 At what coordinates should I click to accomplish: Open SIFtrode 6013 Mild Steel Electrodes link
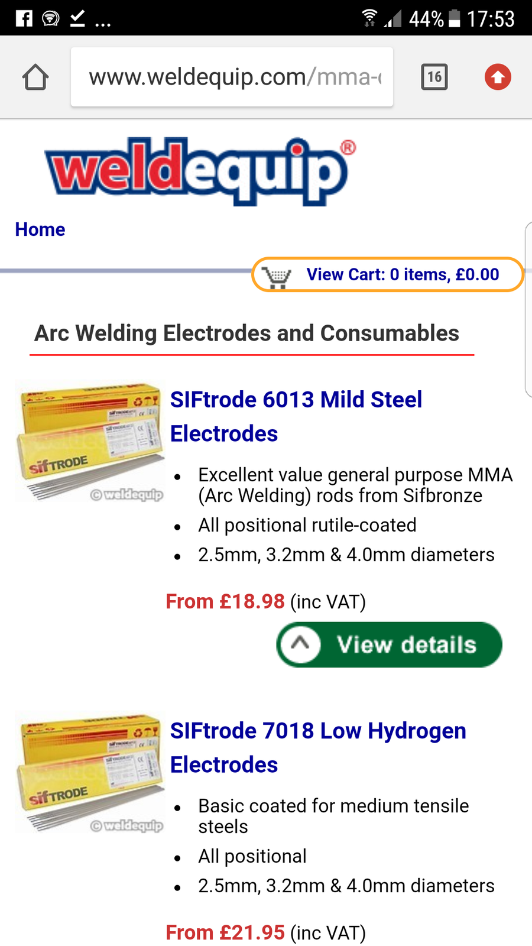pos(296,416)
